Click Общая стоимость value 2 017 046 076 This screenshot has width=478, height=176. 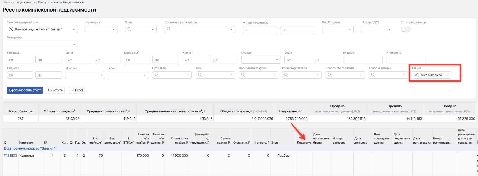click(262, 118)
